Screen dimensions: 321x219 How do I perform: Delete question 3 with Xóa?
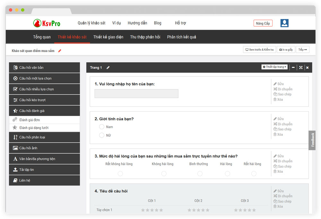[x=278, y=172]
